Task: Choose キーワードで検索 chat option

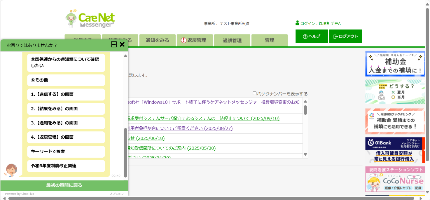Action: click(x=66, y=152)
